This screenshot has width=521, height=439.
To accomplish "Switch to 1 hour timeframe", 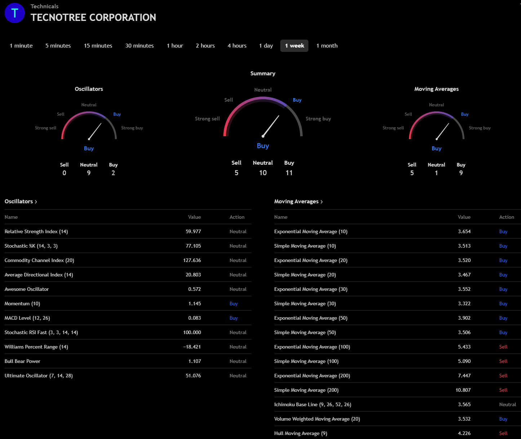I will point(175,46).
